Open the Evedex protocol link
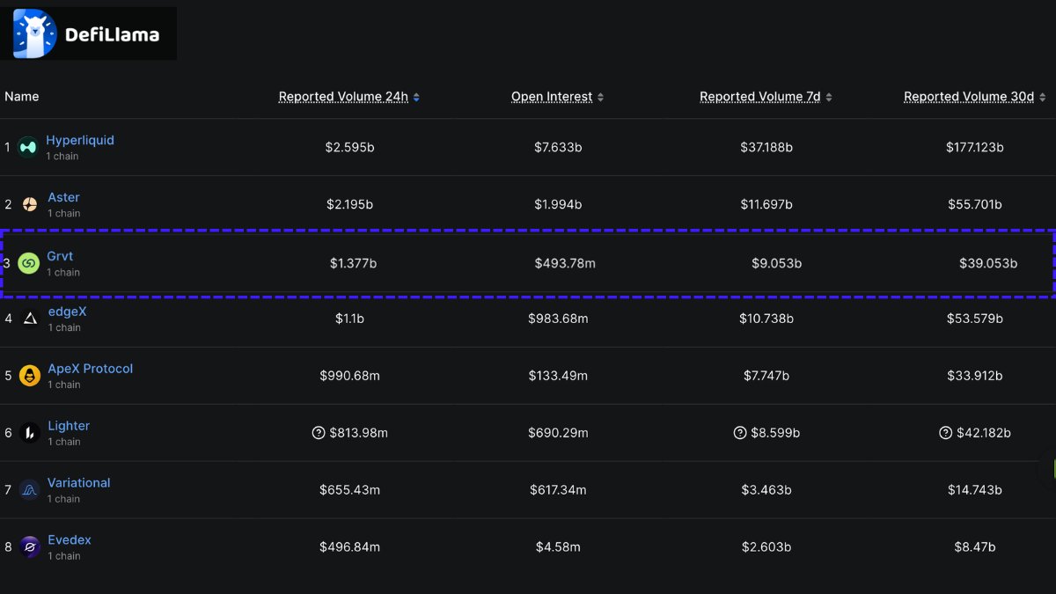The width and height of the screenshot is (1056, 594). click(x=70, y=540)
